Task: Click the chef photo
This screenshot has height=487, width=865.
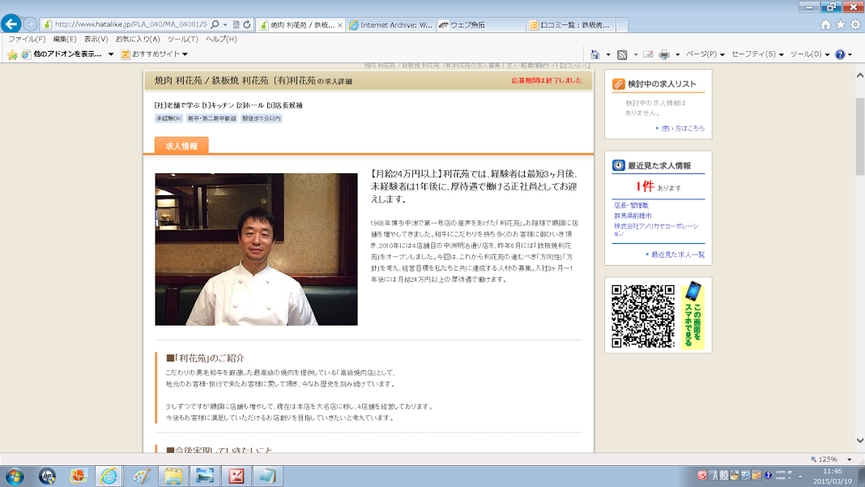Action: [x=256, y=249]
